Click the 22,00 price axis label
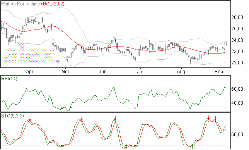Image resolution: width=249 pixels, height=150 pixels. (x=237, y=63)
